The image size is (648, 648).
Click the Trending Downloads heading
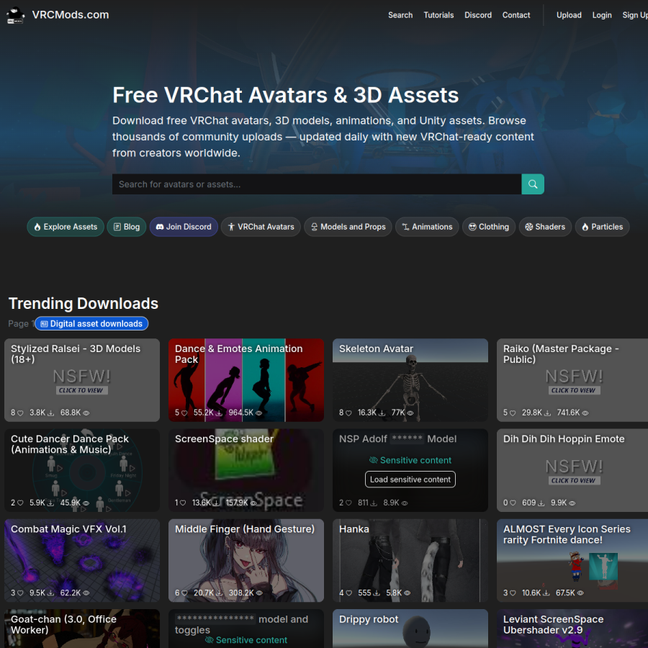click(84, 304)
